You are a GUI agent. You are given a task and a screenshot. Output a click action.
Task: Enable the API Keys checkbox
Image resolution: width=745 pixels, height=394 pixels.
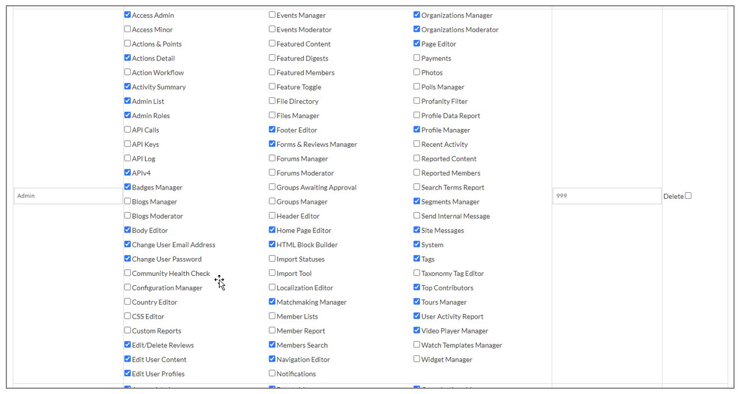click(x=127, y=144)
